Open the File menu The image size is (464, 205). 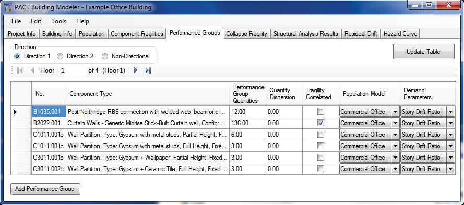pyautogui.click(x=16, y=21)
